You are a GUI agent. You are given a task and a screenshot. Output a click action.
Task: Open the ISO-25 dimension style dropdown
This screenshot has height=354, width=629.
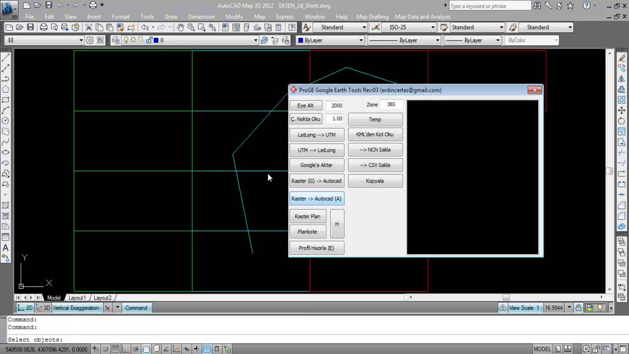432,28
